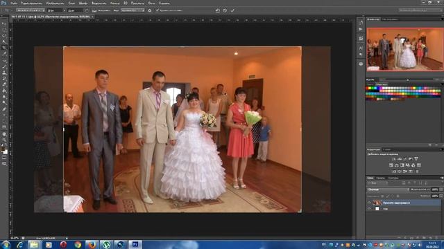Select the History Brush tool
This screenshot has width=444, height=249.
(x=4, y=78)
